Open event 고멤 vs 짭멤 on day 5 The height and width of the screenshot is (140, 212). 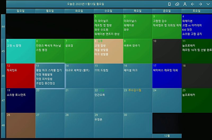pos(14,46)
